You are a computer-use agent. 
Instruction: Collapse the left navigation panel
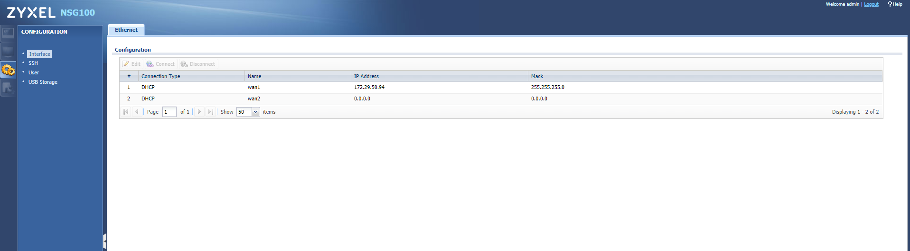[x=104, y=241]
